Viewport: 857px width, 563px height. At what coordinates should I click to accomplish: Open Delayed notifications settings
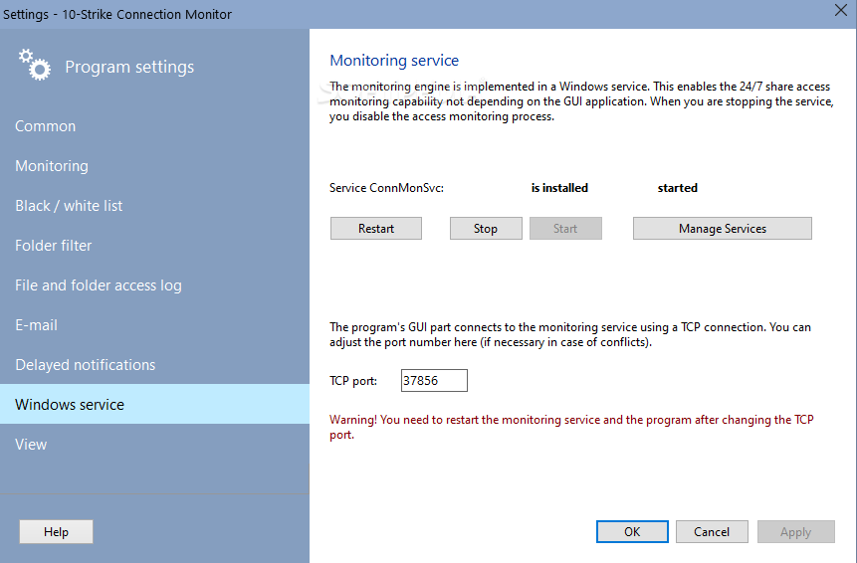tap(154, 365)
